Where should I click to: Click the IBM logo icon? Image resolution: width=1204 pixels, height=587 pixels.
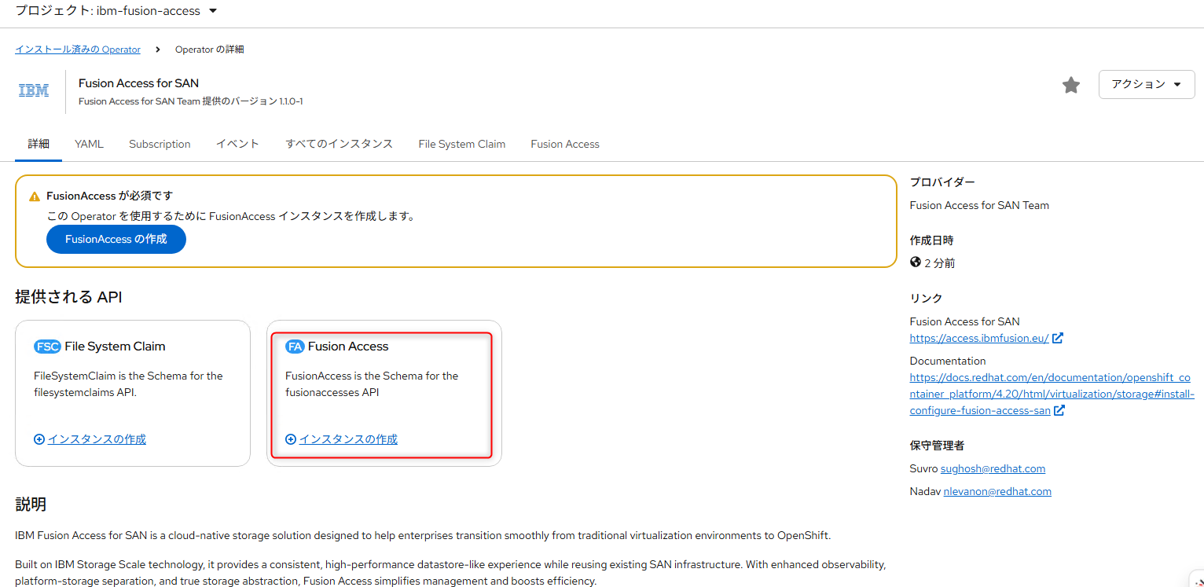34,91
